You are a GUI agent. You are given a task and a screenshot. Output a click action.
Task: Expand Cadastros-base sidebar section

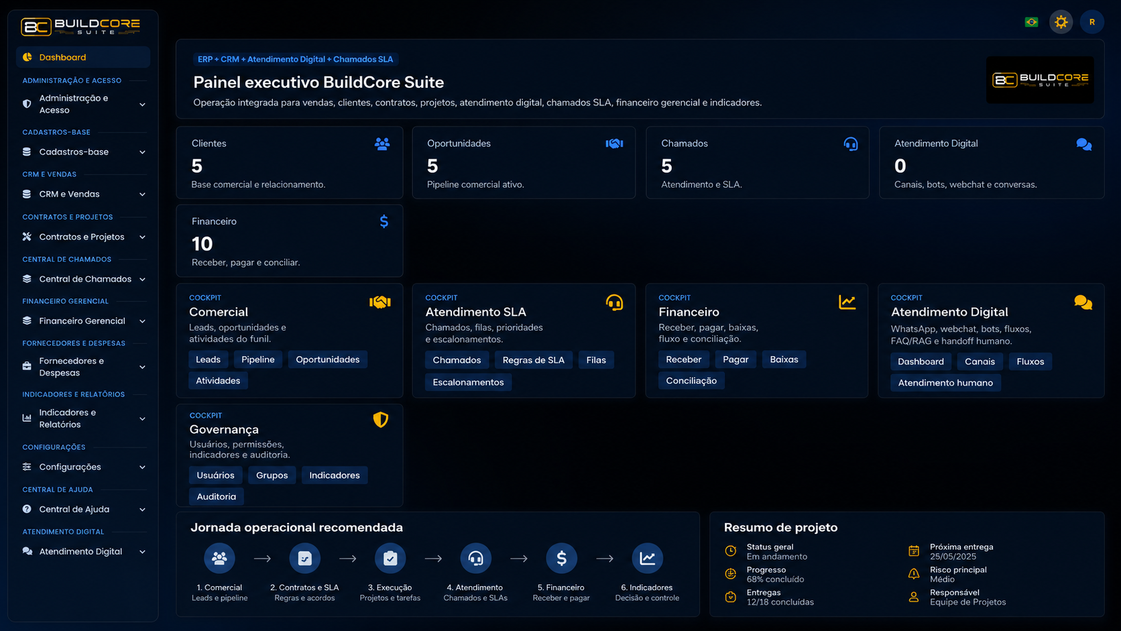click(83, 152)
